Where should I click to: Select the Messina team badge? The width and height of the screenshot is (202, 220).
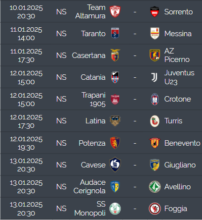tap(155, 33)
